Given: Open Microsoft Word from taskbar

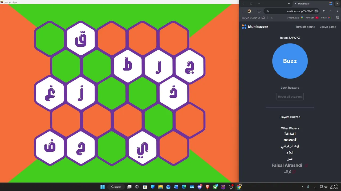Looking at the screenshot, I should [176, 187].
